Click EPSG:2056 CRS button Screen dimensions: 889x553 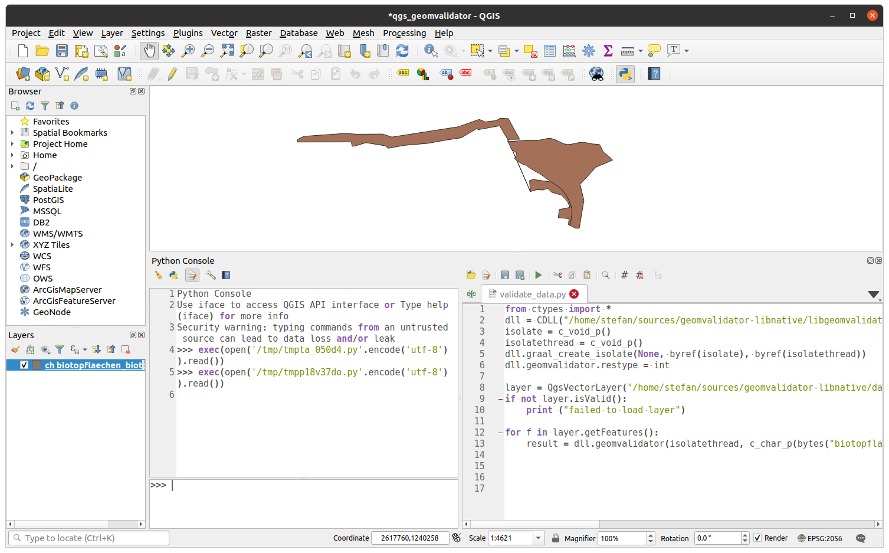819,538
